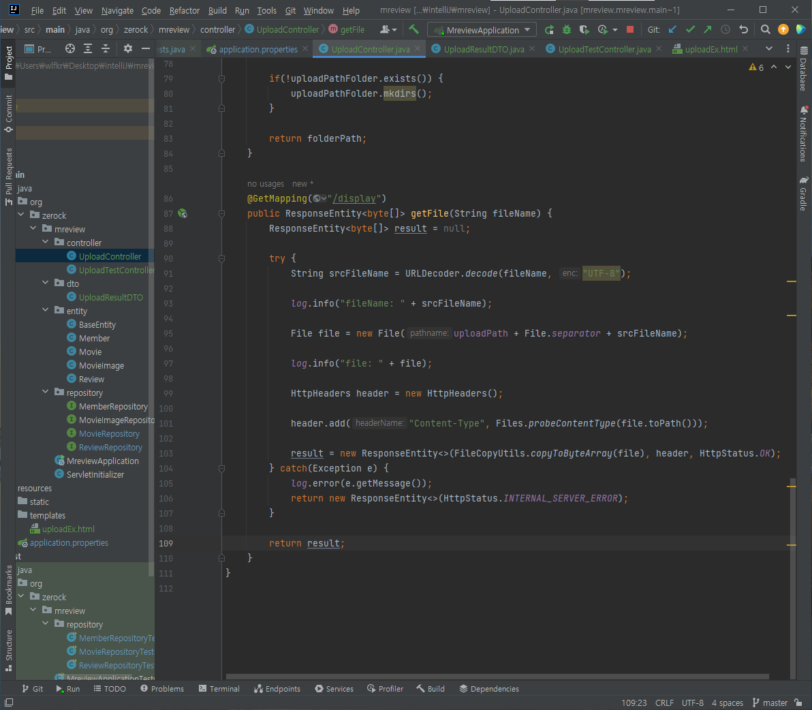This screenshot has width=812, height=710.
Task: Open Bookmarks tool window
Action: (x=8, y=590)
